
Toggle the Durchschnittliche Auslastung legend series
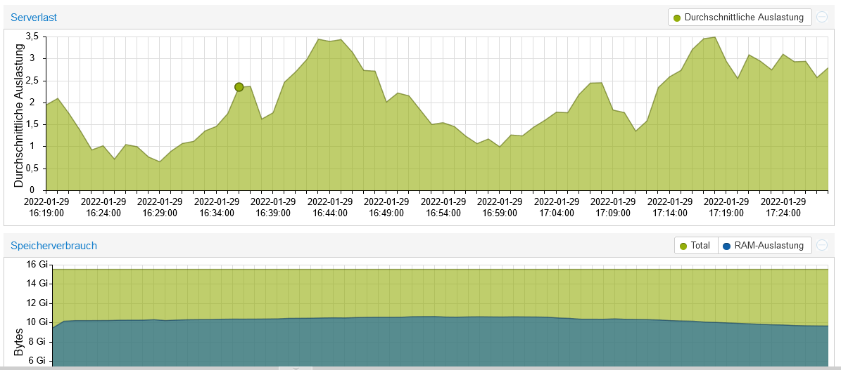[x=738, y=17]
